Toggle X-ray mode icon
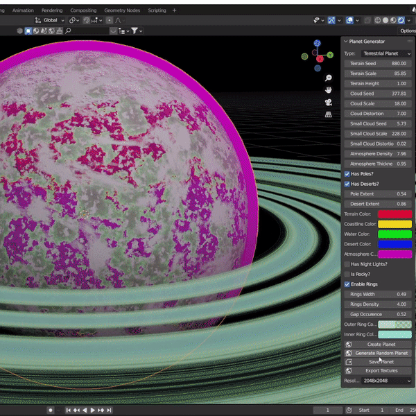Screen dimensions: 416x416 coord(367,20)
